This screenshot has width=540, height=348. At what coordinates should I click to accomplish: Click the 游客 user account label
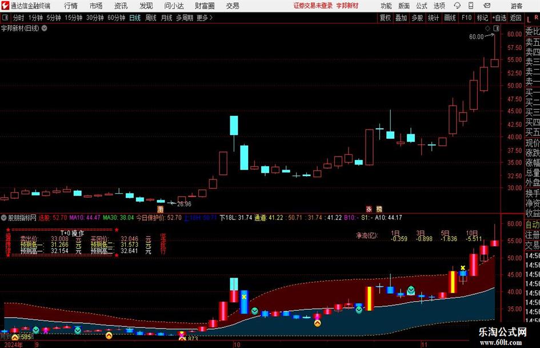(x=517, y=6)
